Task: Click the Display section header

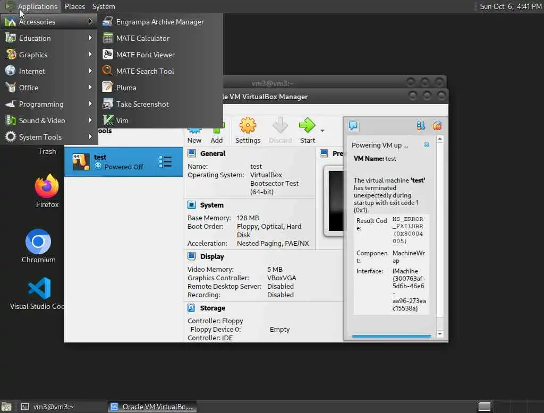Action: pos(212,256)
